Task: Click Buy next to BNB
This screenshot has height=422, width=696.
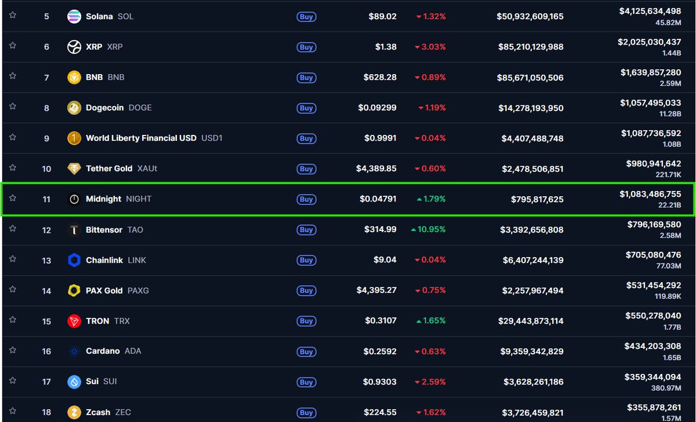Action: 306,78
